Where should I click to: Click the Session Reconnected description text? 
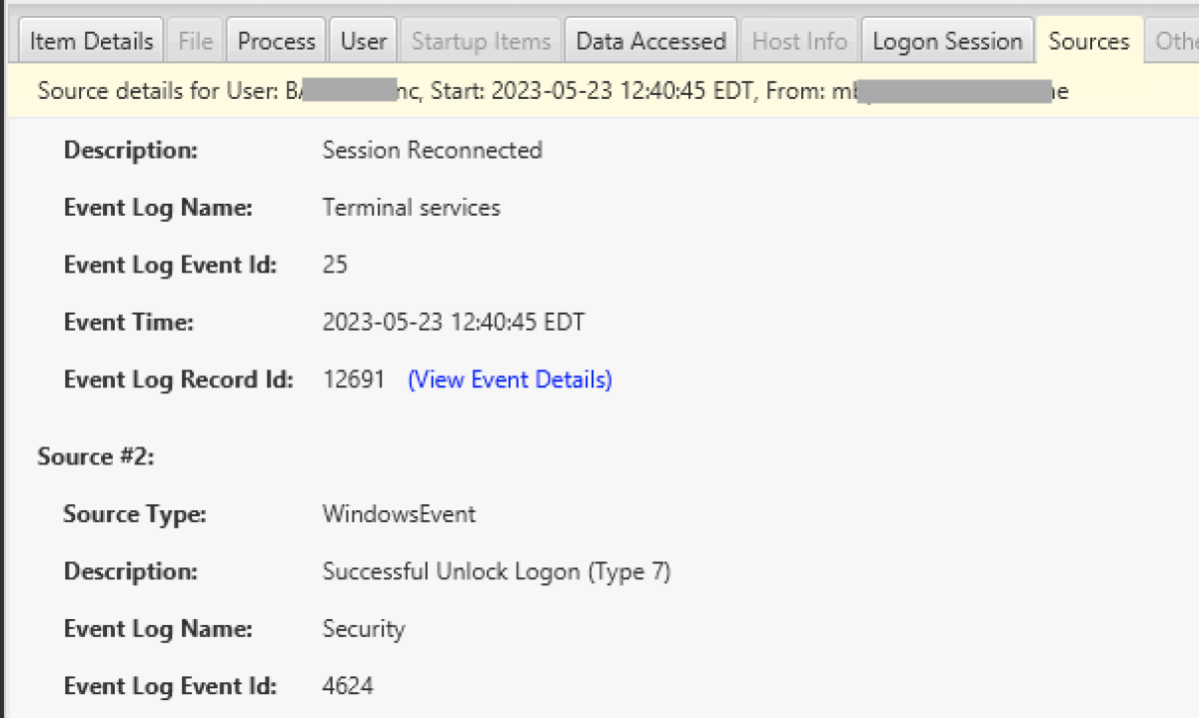(x=432, y=150)
